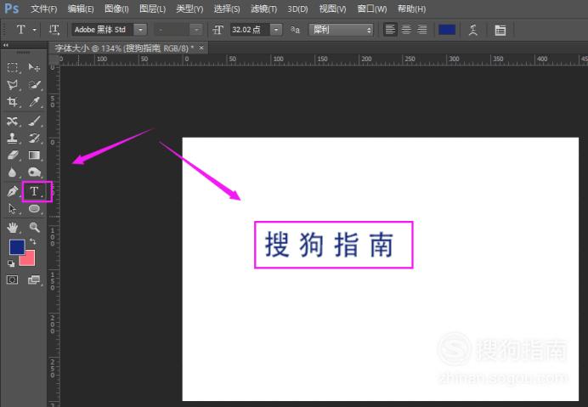Reset default foreground and background colors
Screen dimensions: 588x407
coord(11,263)
